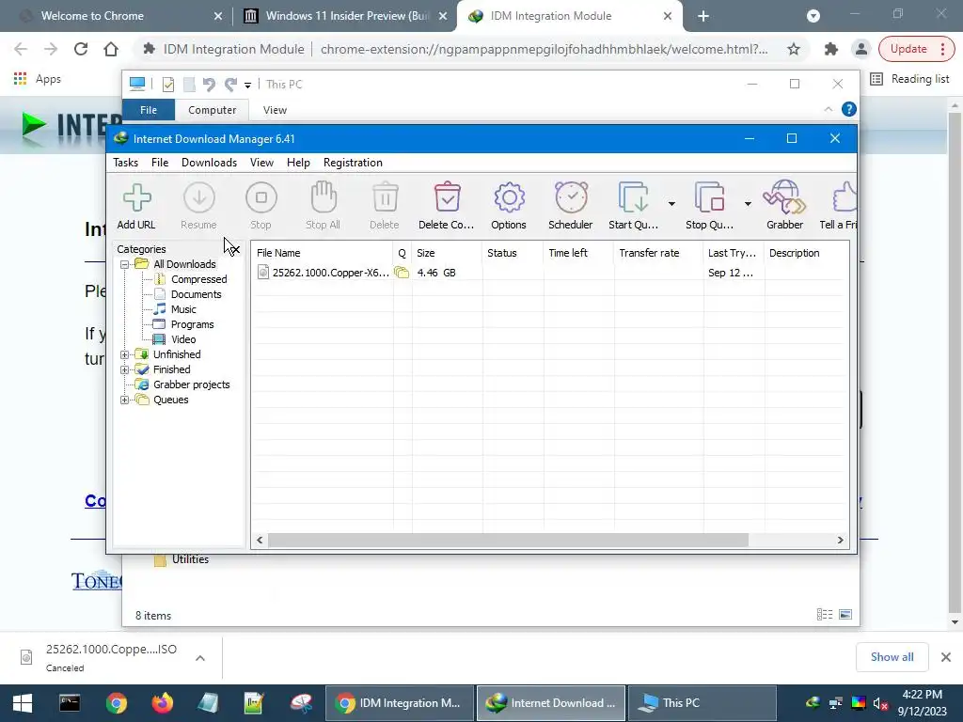
Task: Click help icon in This PC window
Action: click(849, 109)
